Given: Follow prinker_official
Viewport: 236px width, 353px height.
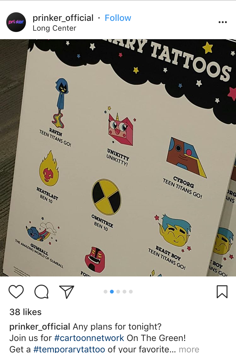Looking at the screenshot, I should click(118, 18).
